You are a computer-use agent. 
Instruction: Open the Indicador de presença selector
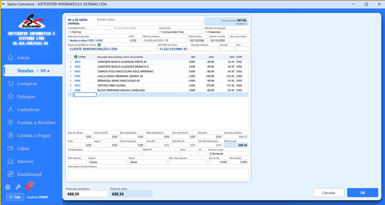[x=226, y=32]
